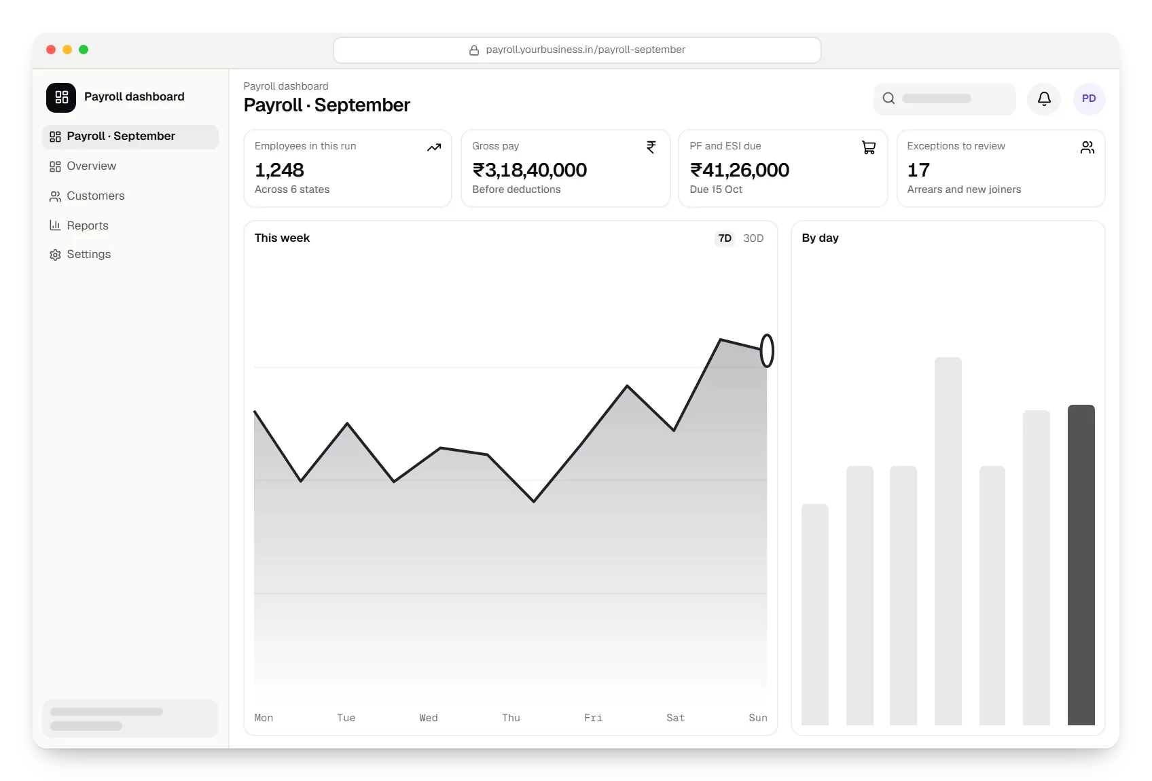Click the Payroll dashboard logo icon
Screen dimensions: 1152x781
61,97
